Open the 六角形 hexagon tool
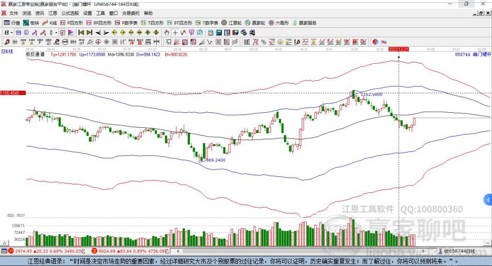 click(x=279, y=23)
